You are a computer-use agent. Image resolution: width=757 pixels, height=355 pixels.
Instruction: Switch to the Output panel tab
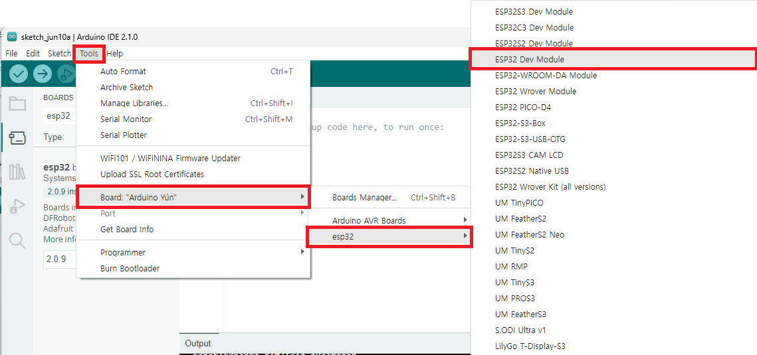coord(198,344)
